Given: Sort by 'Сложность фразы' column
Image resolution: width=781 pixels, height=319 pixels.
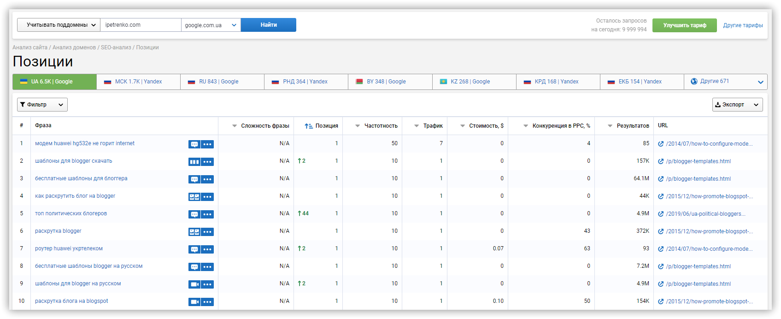Looking at the screenshot, I should pyautogui.click(x=261, y=126).
